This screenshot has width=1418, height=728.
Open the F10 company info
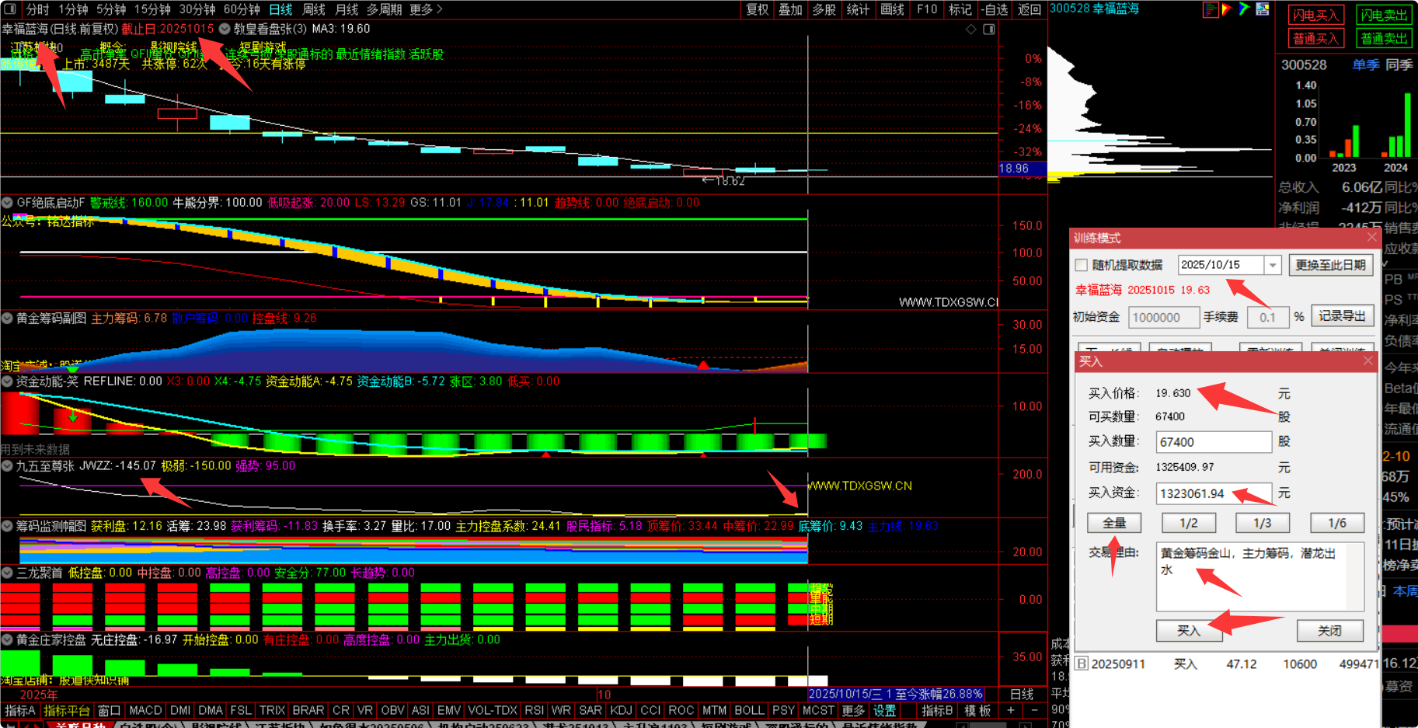pos(926,9)
